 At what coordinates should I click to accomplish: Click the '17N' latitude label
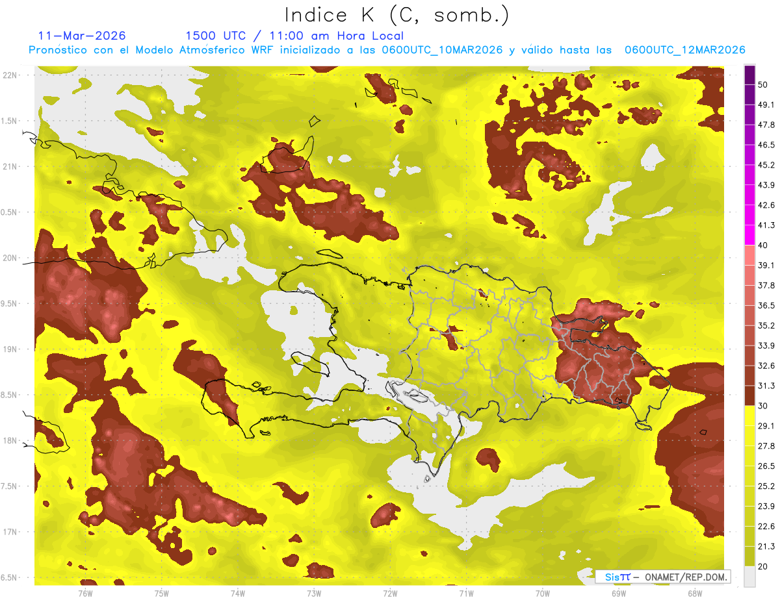[10, 532]
